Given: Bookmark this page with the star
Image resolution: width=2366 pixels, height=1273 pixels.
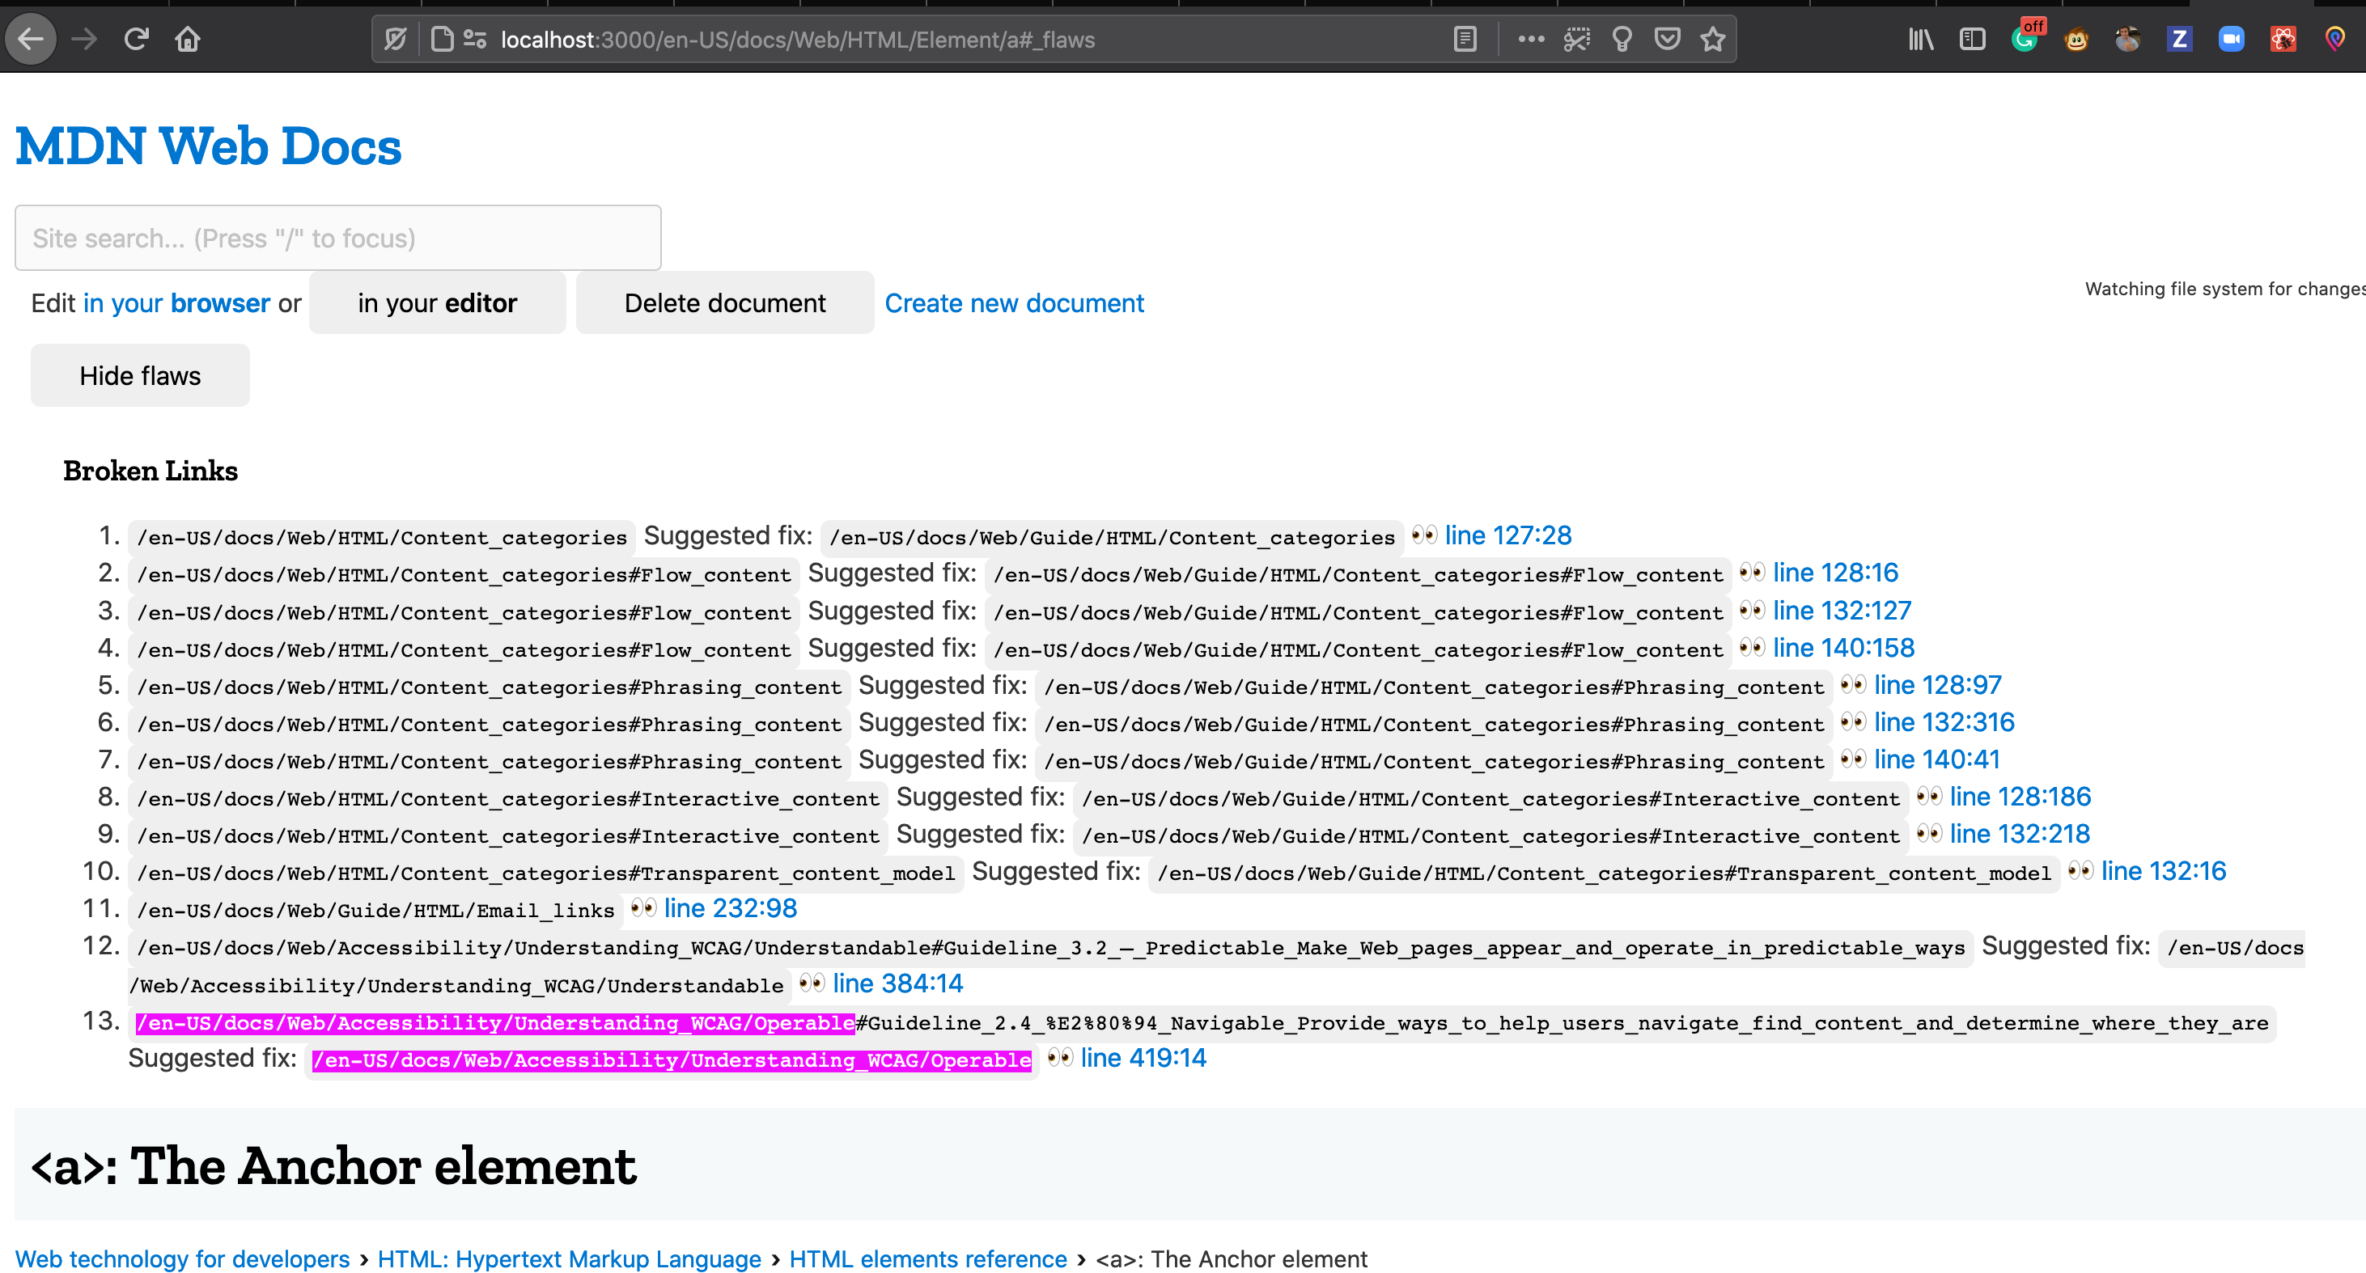Looking at the screenshot, I should coord(1713,40).
